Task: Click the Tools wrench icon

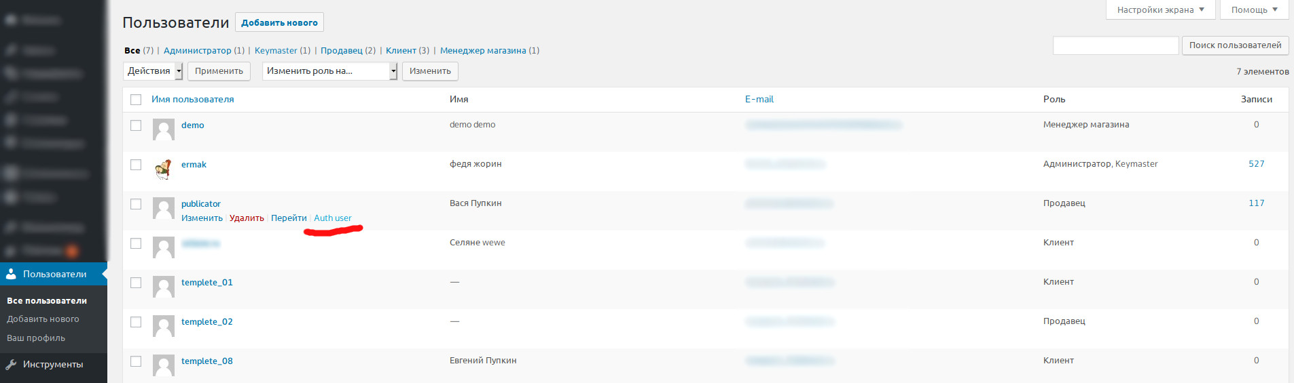Action: pos(11,365)
